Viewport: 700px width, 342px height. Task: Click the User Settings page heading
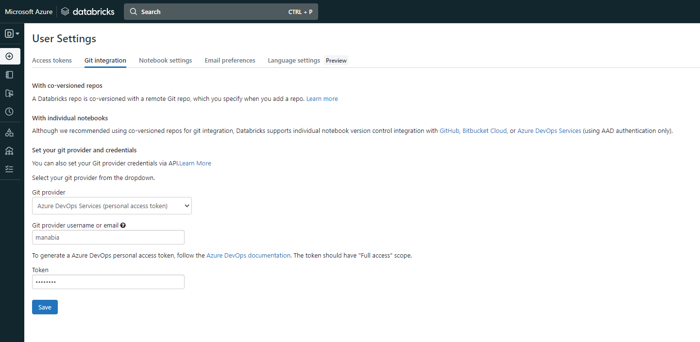click(x=64, y=38)
